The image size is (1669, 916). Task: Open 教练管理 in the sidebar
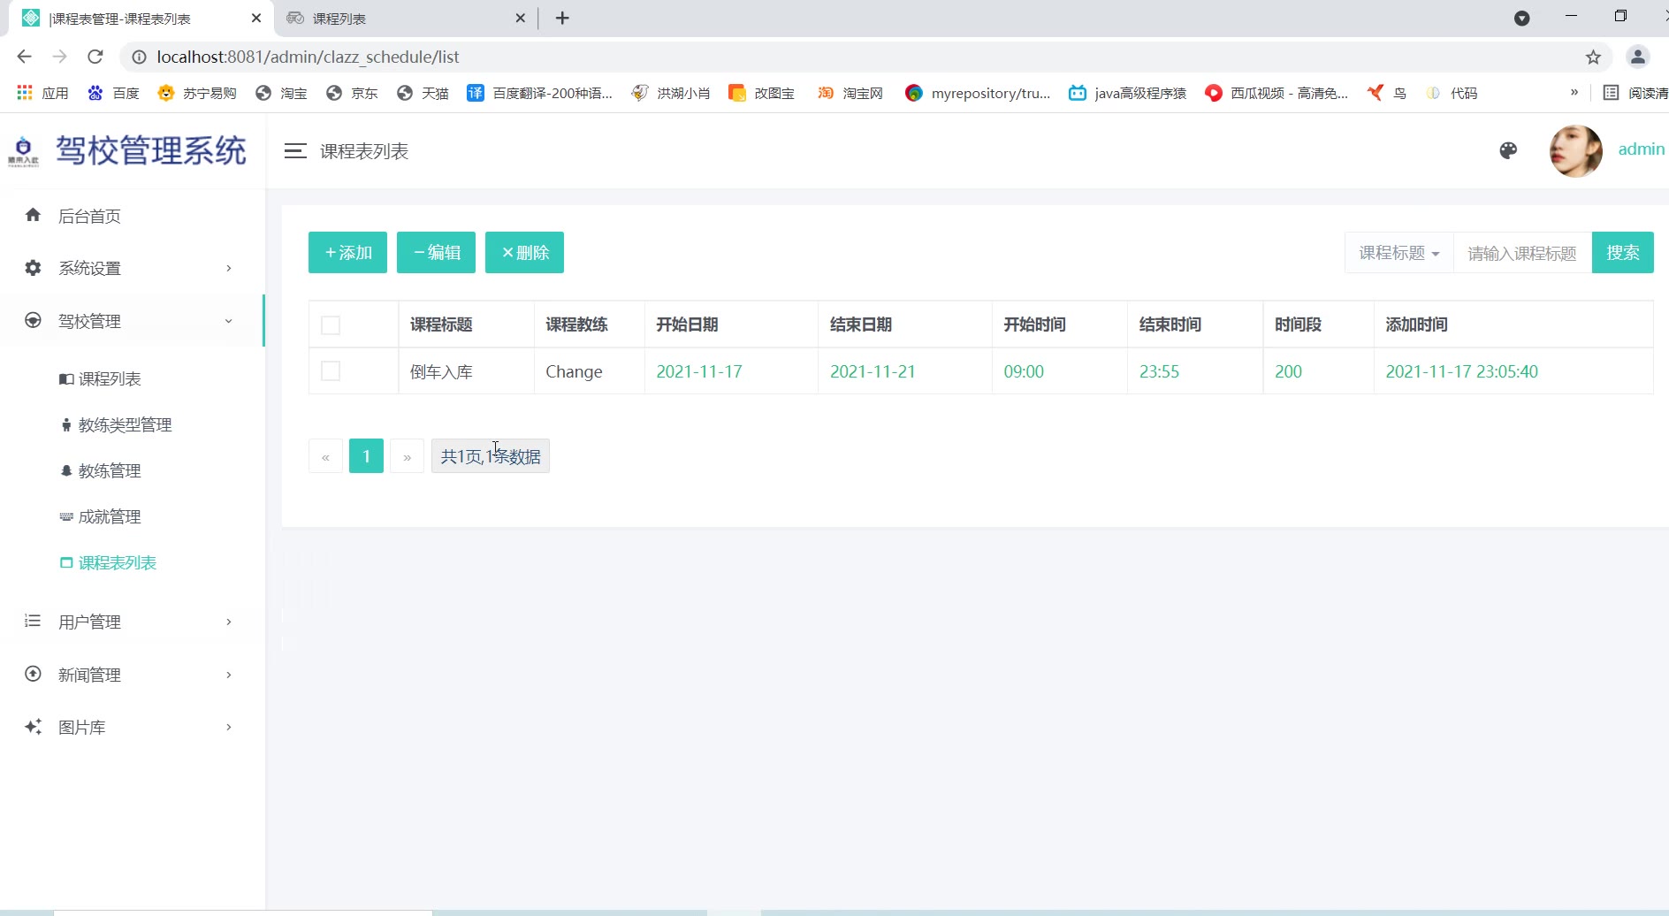pos(110,471)
